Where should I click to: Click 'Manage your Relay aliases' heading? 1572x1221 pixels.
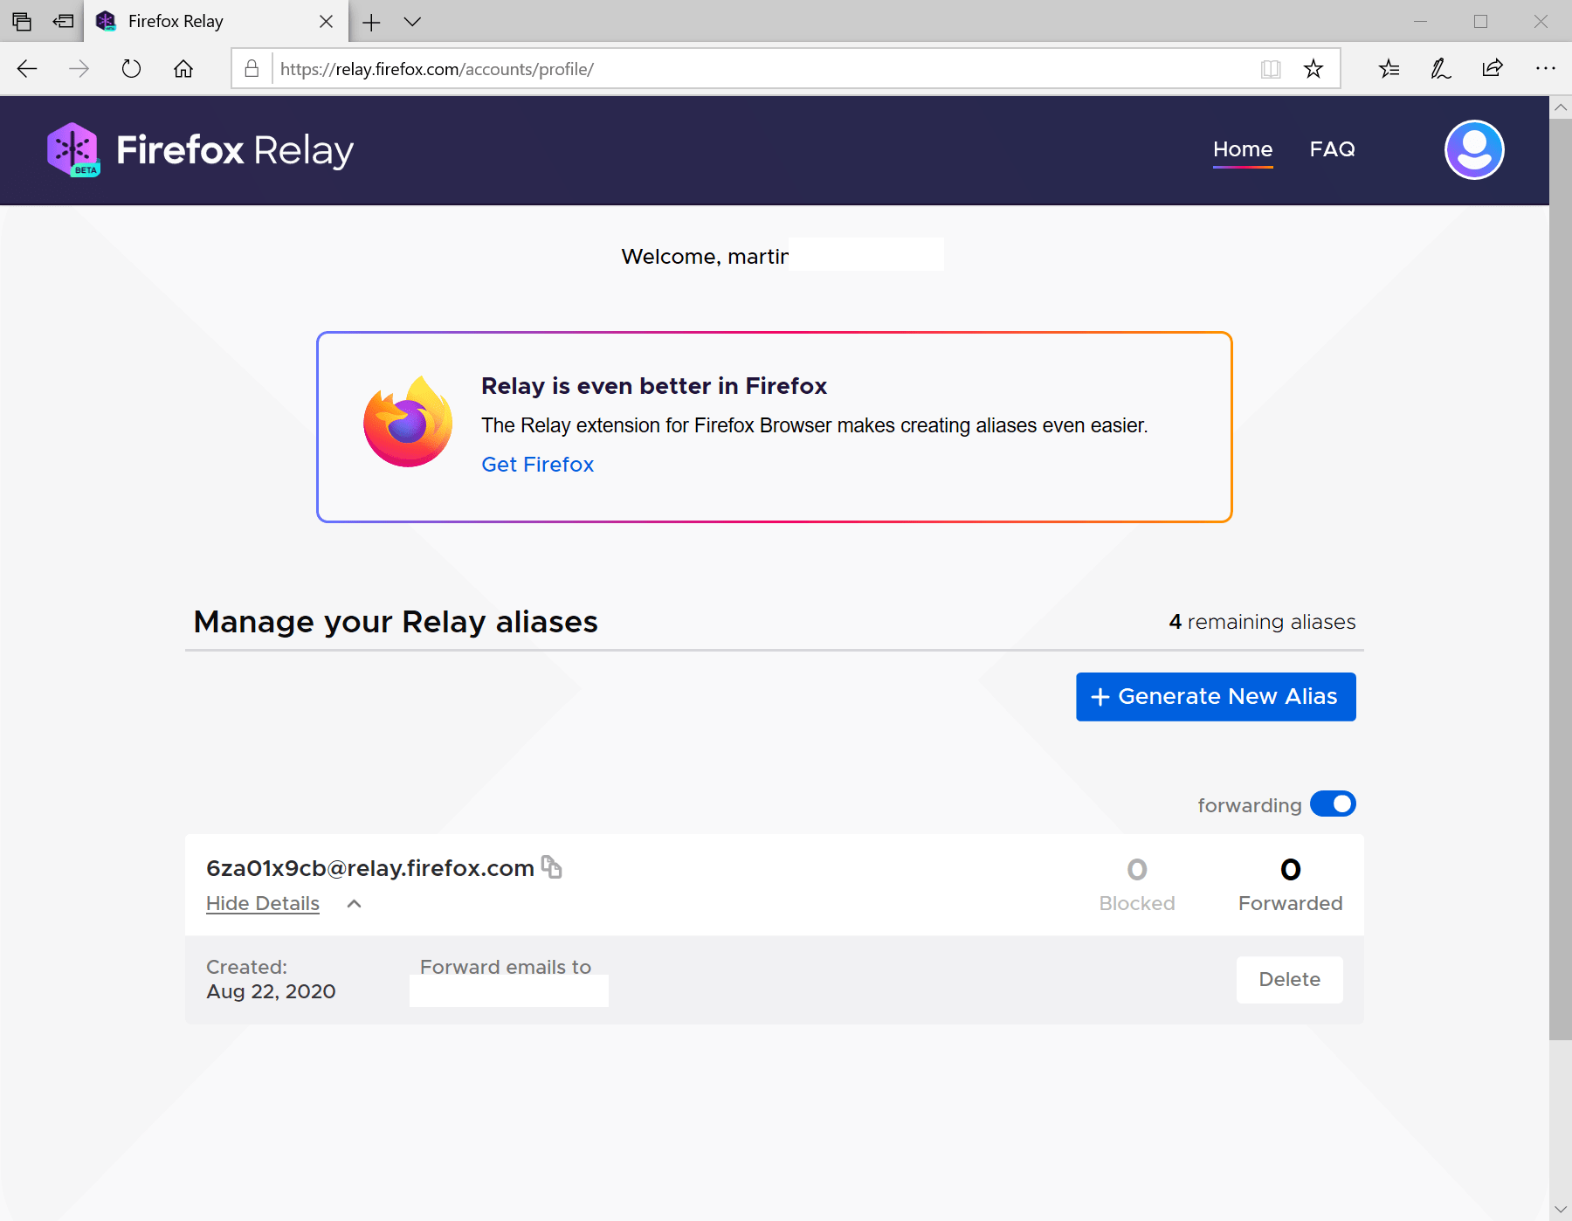click(x=396, y=623)
